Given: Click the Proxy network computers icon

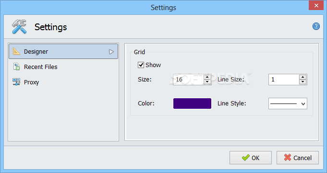Looking at the screenshot, I should [x=16, y=82].
